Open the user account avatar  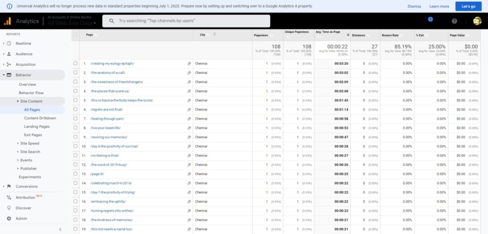click(x=477, y=21)
